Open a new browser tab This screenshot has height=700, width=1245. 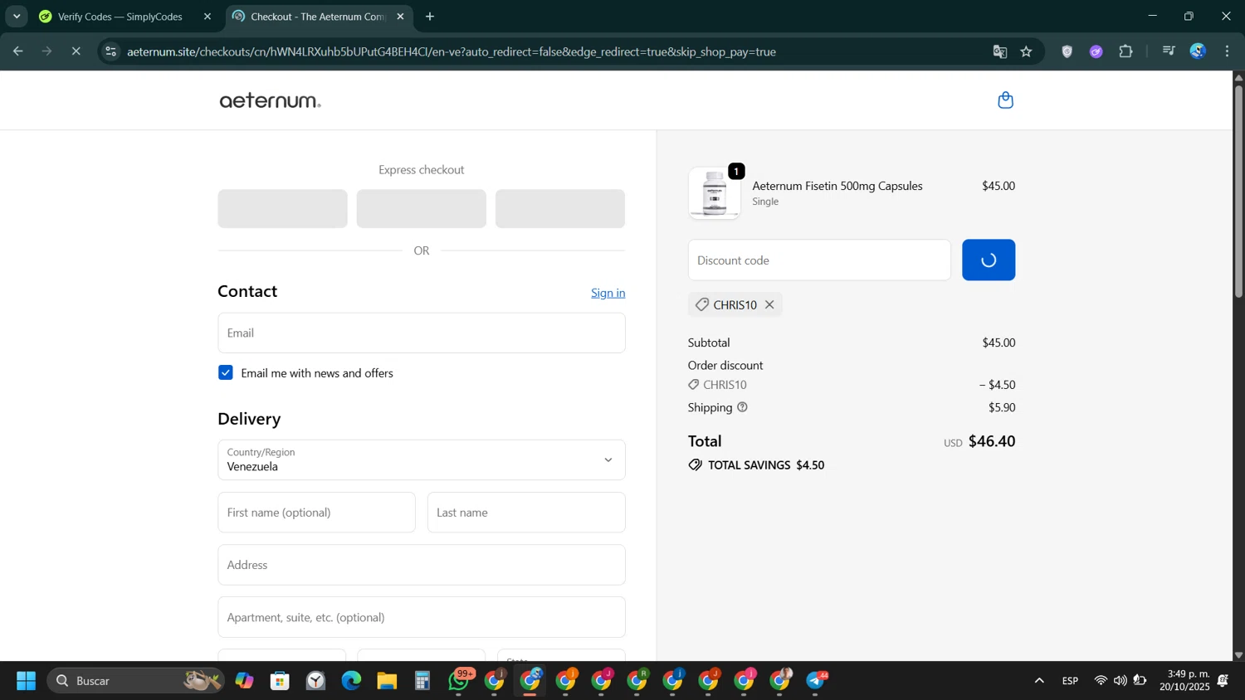tap(430, 17)
